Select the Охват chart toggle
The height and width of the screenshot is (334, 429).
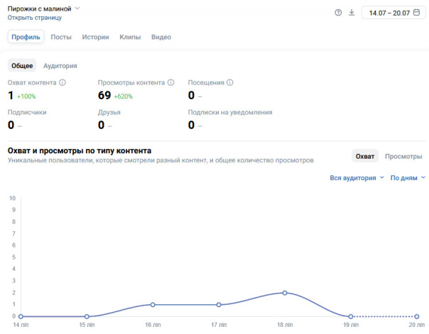(365, 156)
